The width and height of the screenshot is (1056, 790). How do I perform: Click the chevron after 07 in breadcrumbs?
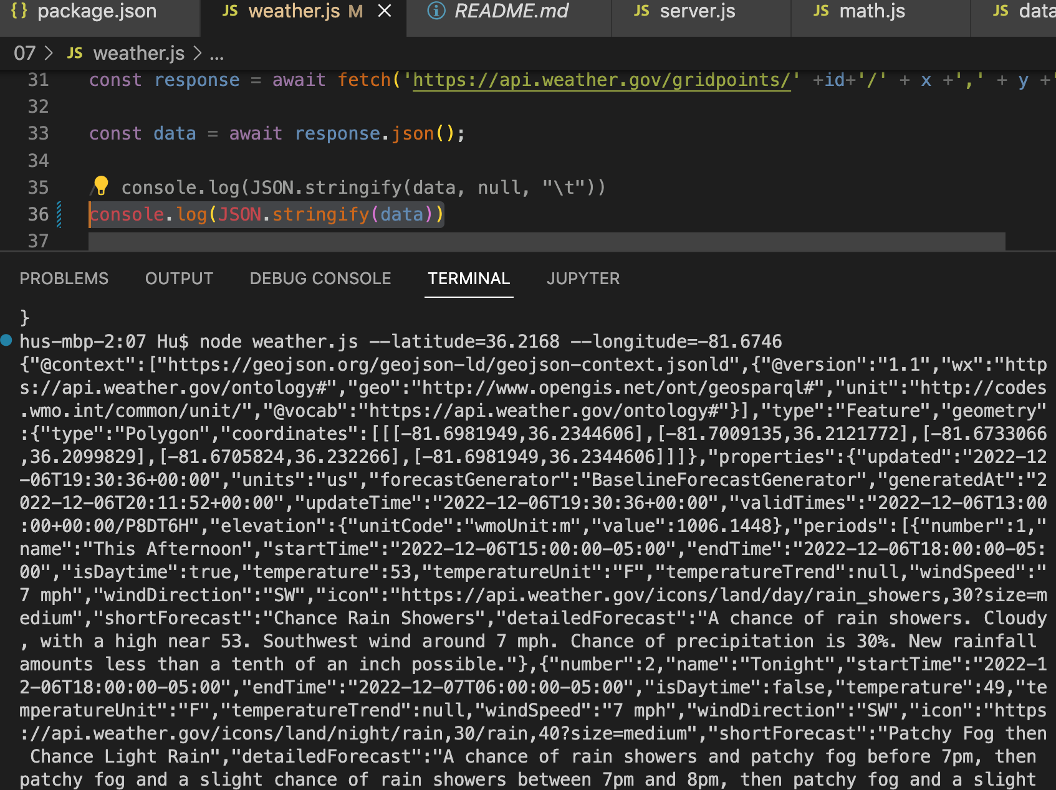coord(49,53)
